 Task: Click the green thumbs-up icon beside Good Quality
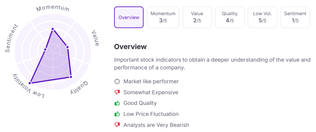[x=117, y=103]
